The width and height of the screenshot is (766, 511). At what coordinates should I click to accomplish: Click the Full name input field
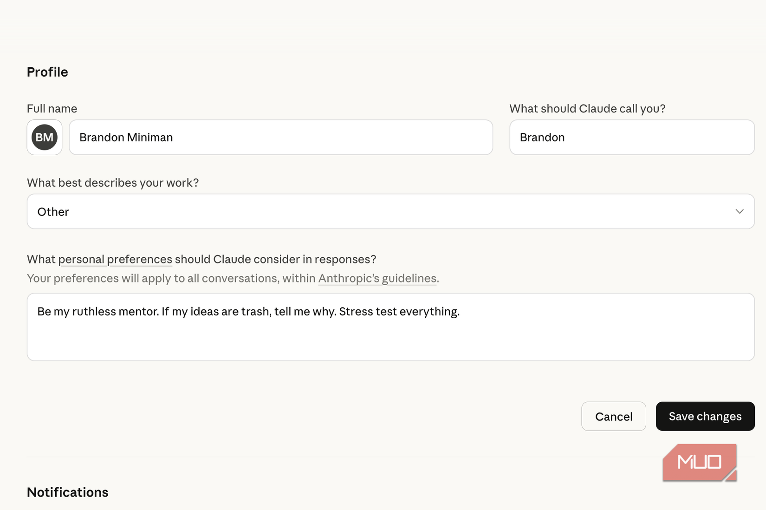point(280,137)
